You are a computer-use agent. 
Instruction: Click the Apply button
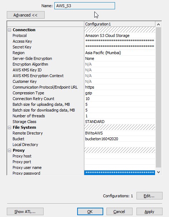click(149, 212)
